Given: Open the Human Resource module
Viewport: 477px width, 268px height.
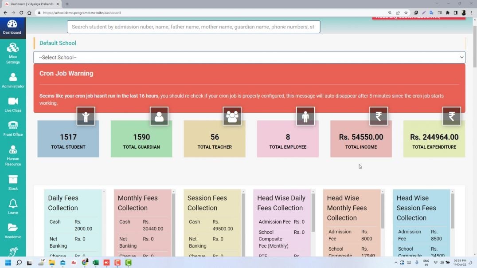Looking at the screenshot, I should (x=13, y=155).
